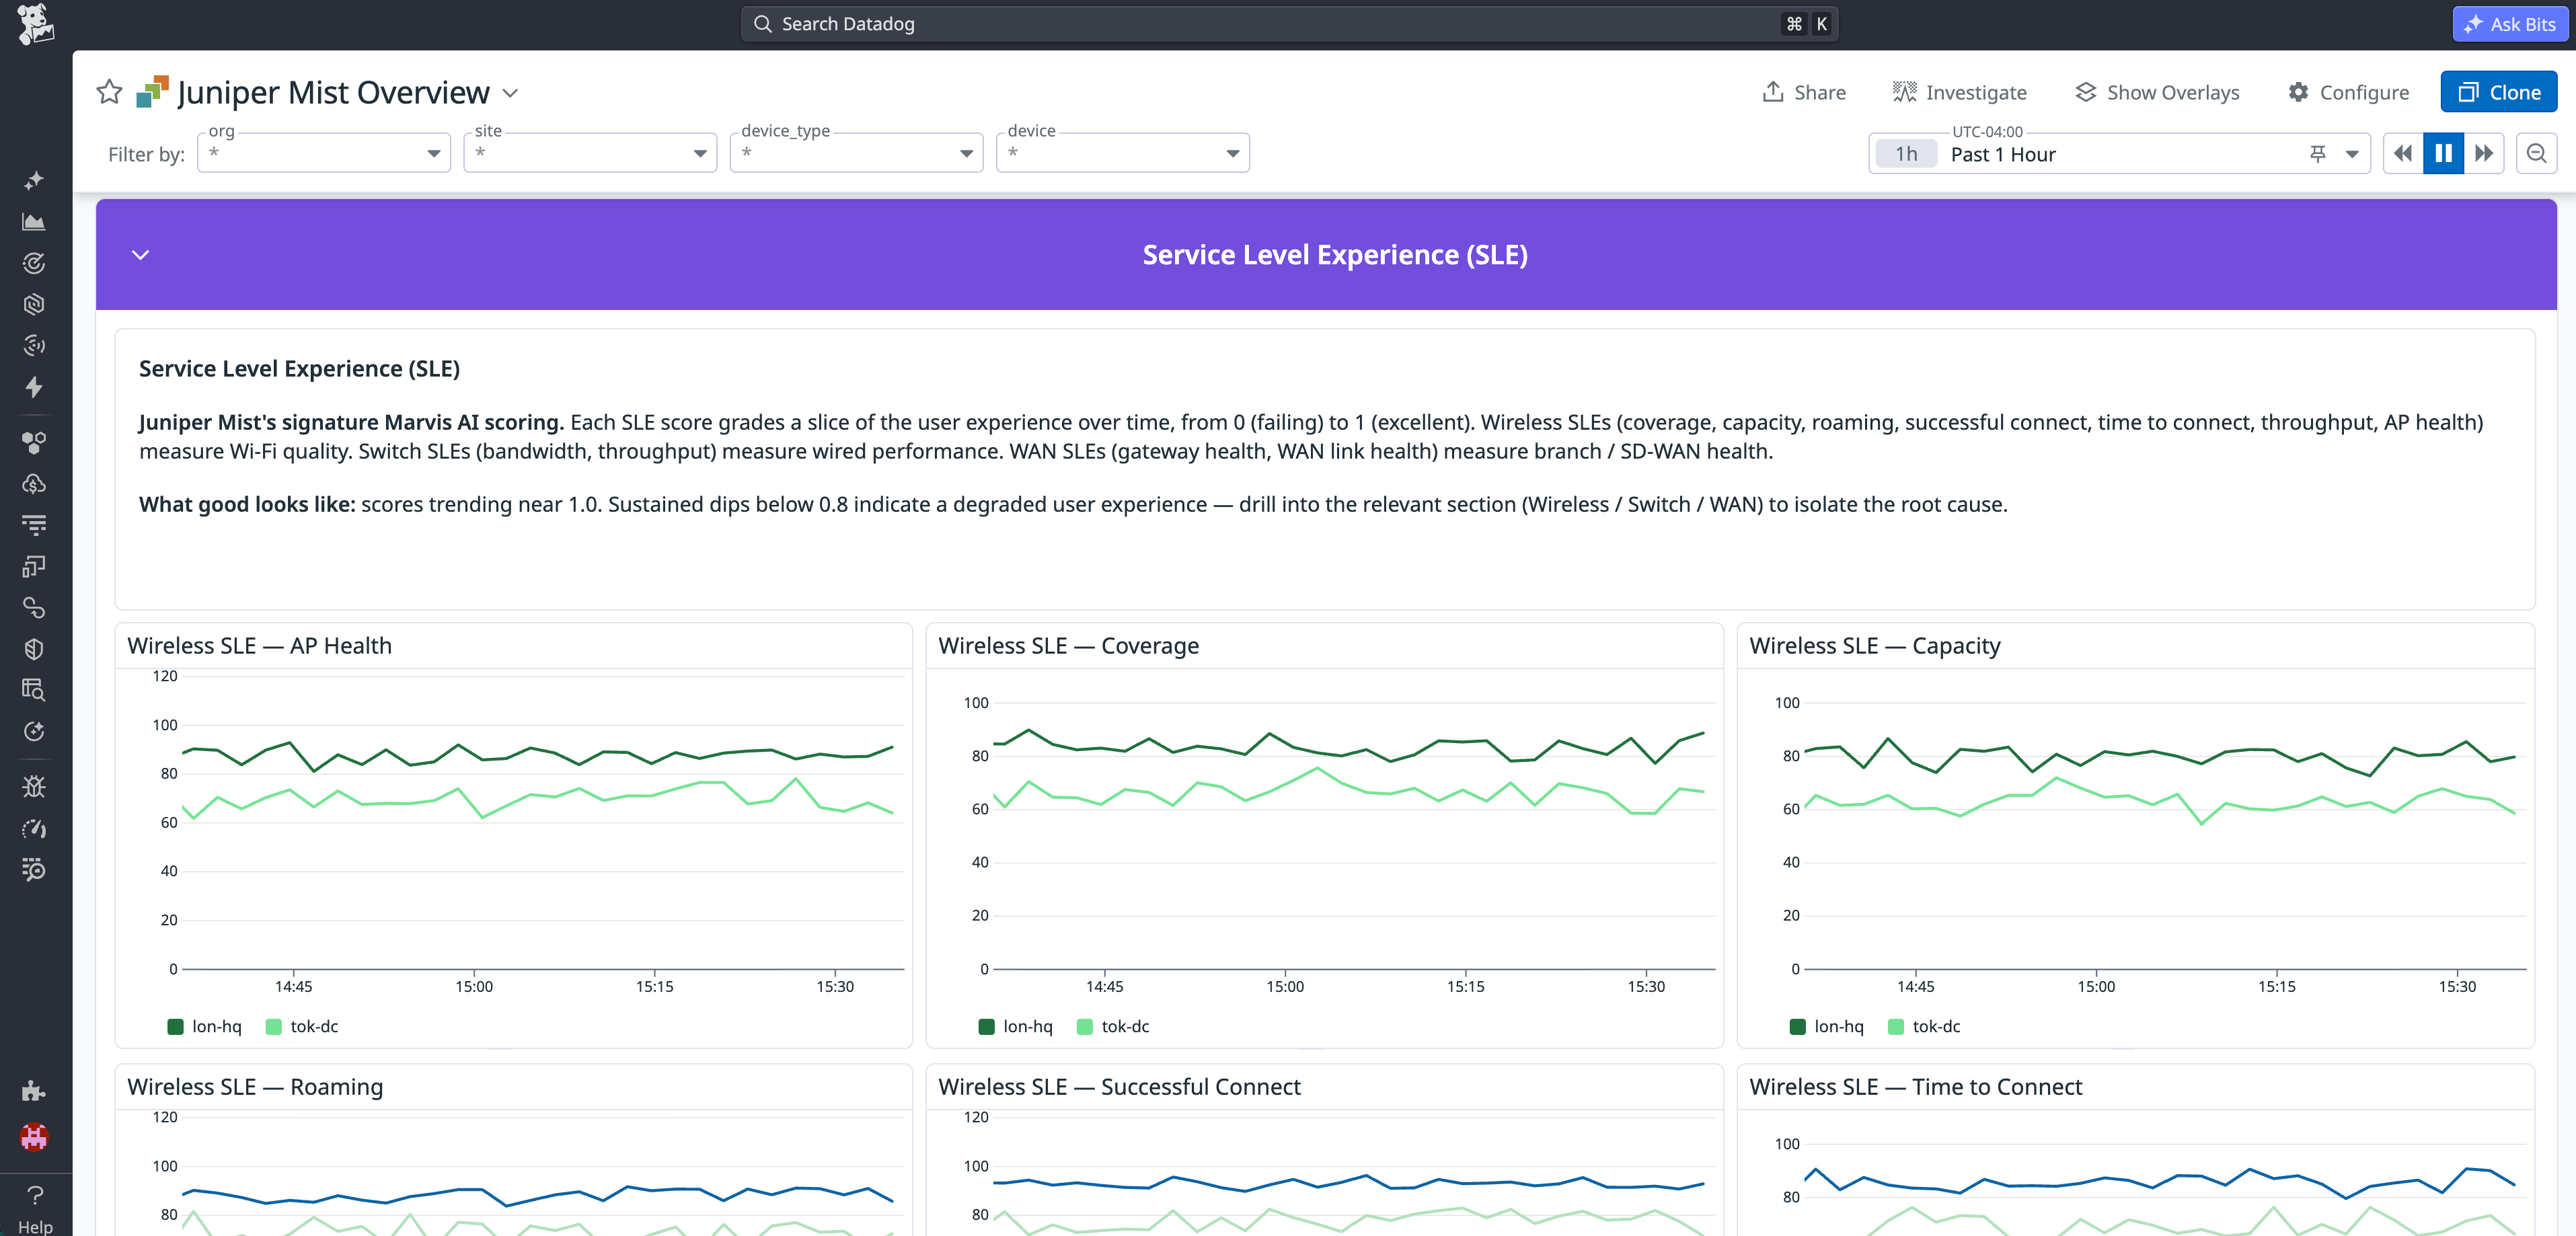
Task: Open the Past 1 Hour time dropdown arrow
Action: tap(2351, 154)
